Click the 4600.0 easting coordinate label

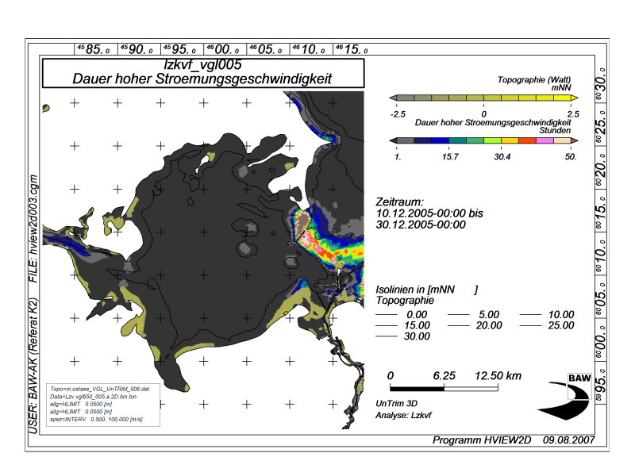click(x=225, y=49)
